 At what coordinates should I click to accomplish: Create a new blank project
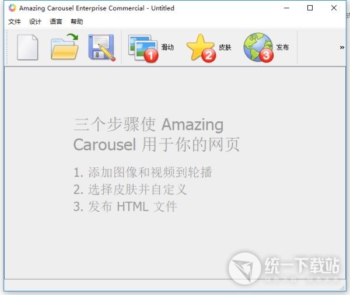[27, 47]
